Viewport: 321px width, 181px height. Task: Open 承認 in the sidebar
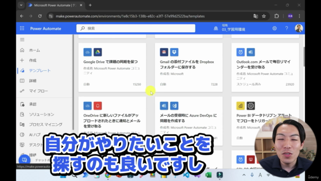tap(33, 104)
